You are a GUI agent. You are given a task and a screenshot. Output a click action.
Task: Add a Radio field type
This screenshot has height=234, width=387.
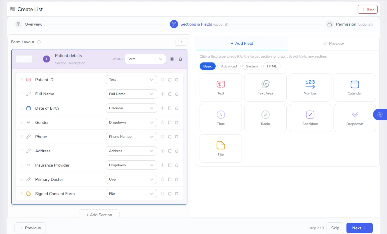265,118
